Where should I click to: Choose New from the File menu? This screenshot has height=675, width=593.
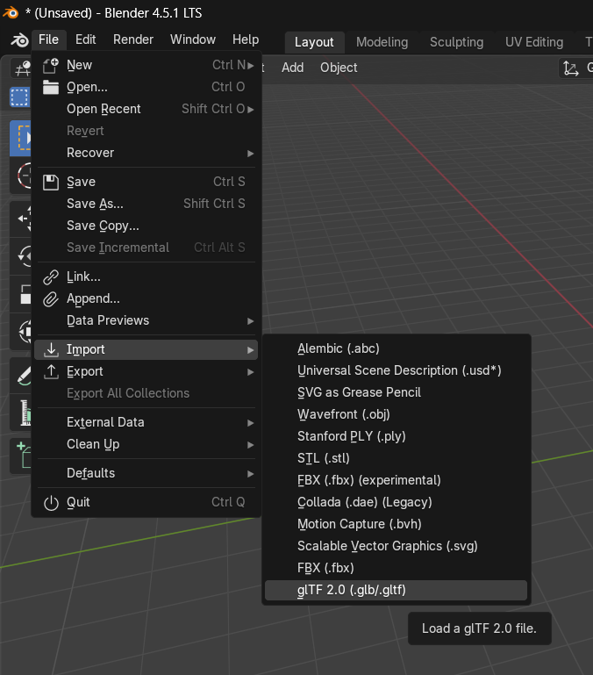[x=146, y=65]
